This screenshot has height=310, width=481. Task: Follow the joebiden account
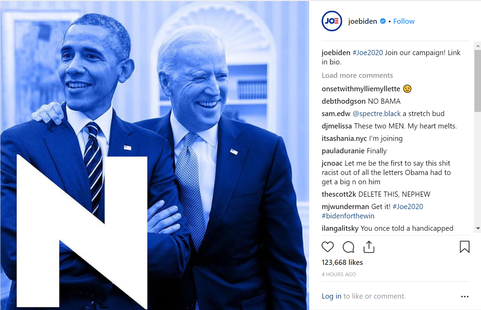pos(404,21)
